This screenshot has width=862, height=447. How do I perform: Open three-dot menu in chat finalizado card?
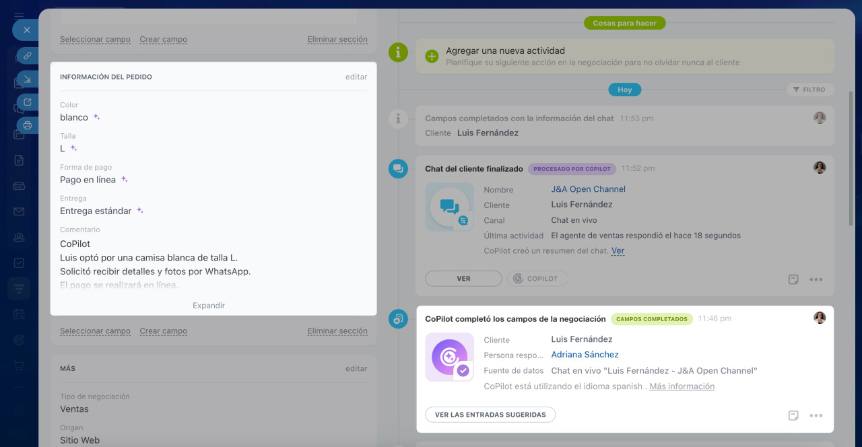816,279
